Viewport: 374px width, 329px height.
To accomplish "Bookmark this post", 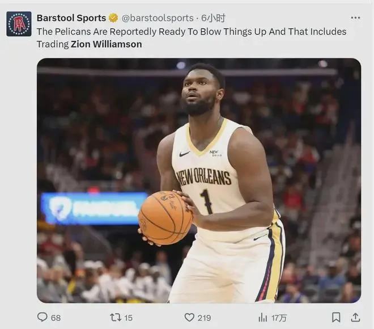I will tap(336, 318).
